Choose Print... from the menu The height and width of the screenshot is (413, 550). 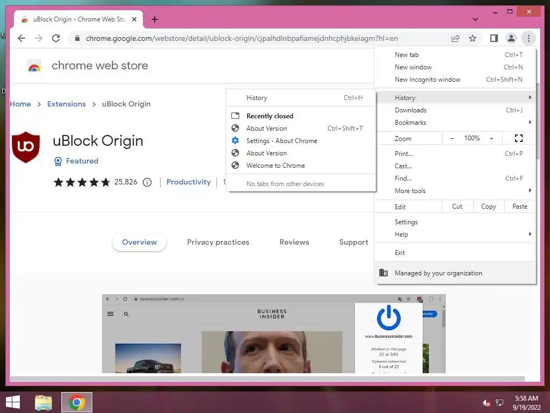coord(455,153)
